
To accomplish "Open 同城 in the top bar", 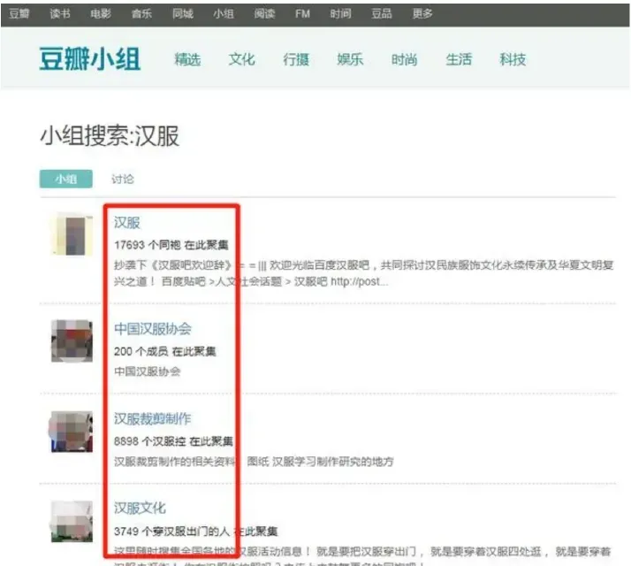I will tap(183, 14).
